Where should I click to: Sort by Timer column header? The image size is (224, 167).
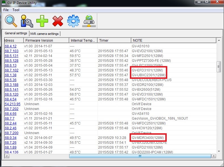pyautogui.click(x=114, y=41)
